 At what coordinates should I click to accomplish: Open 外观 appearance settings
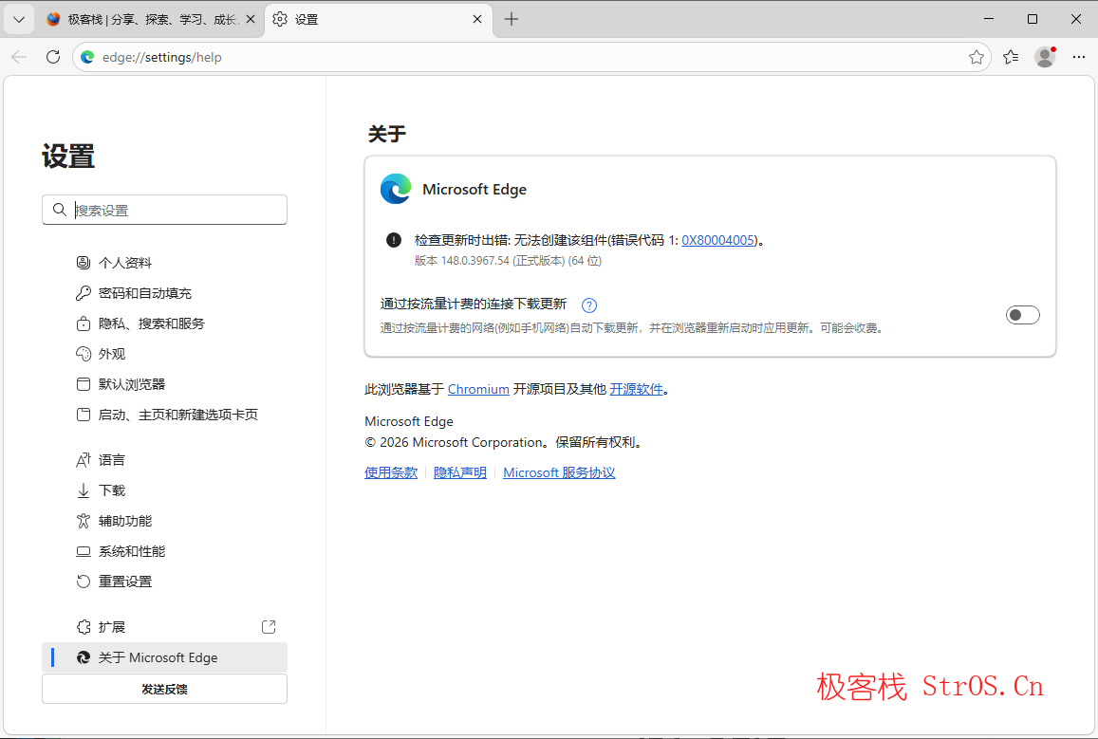click(x=164, y=354)
